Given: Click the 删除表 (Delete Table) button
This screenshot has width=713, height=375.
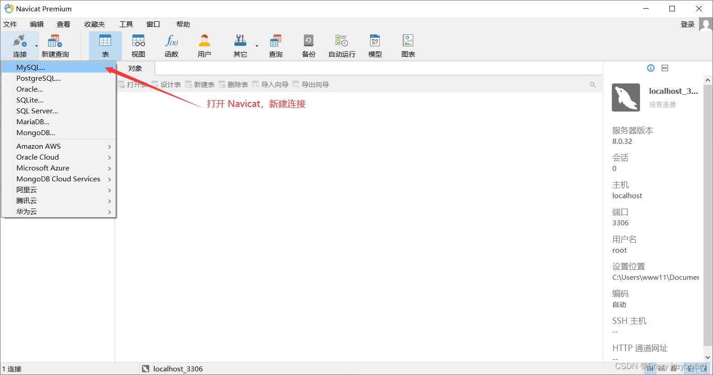Looking at the screenshot, I should click(x=234, y=85).
